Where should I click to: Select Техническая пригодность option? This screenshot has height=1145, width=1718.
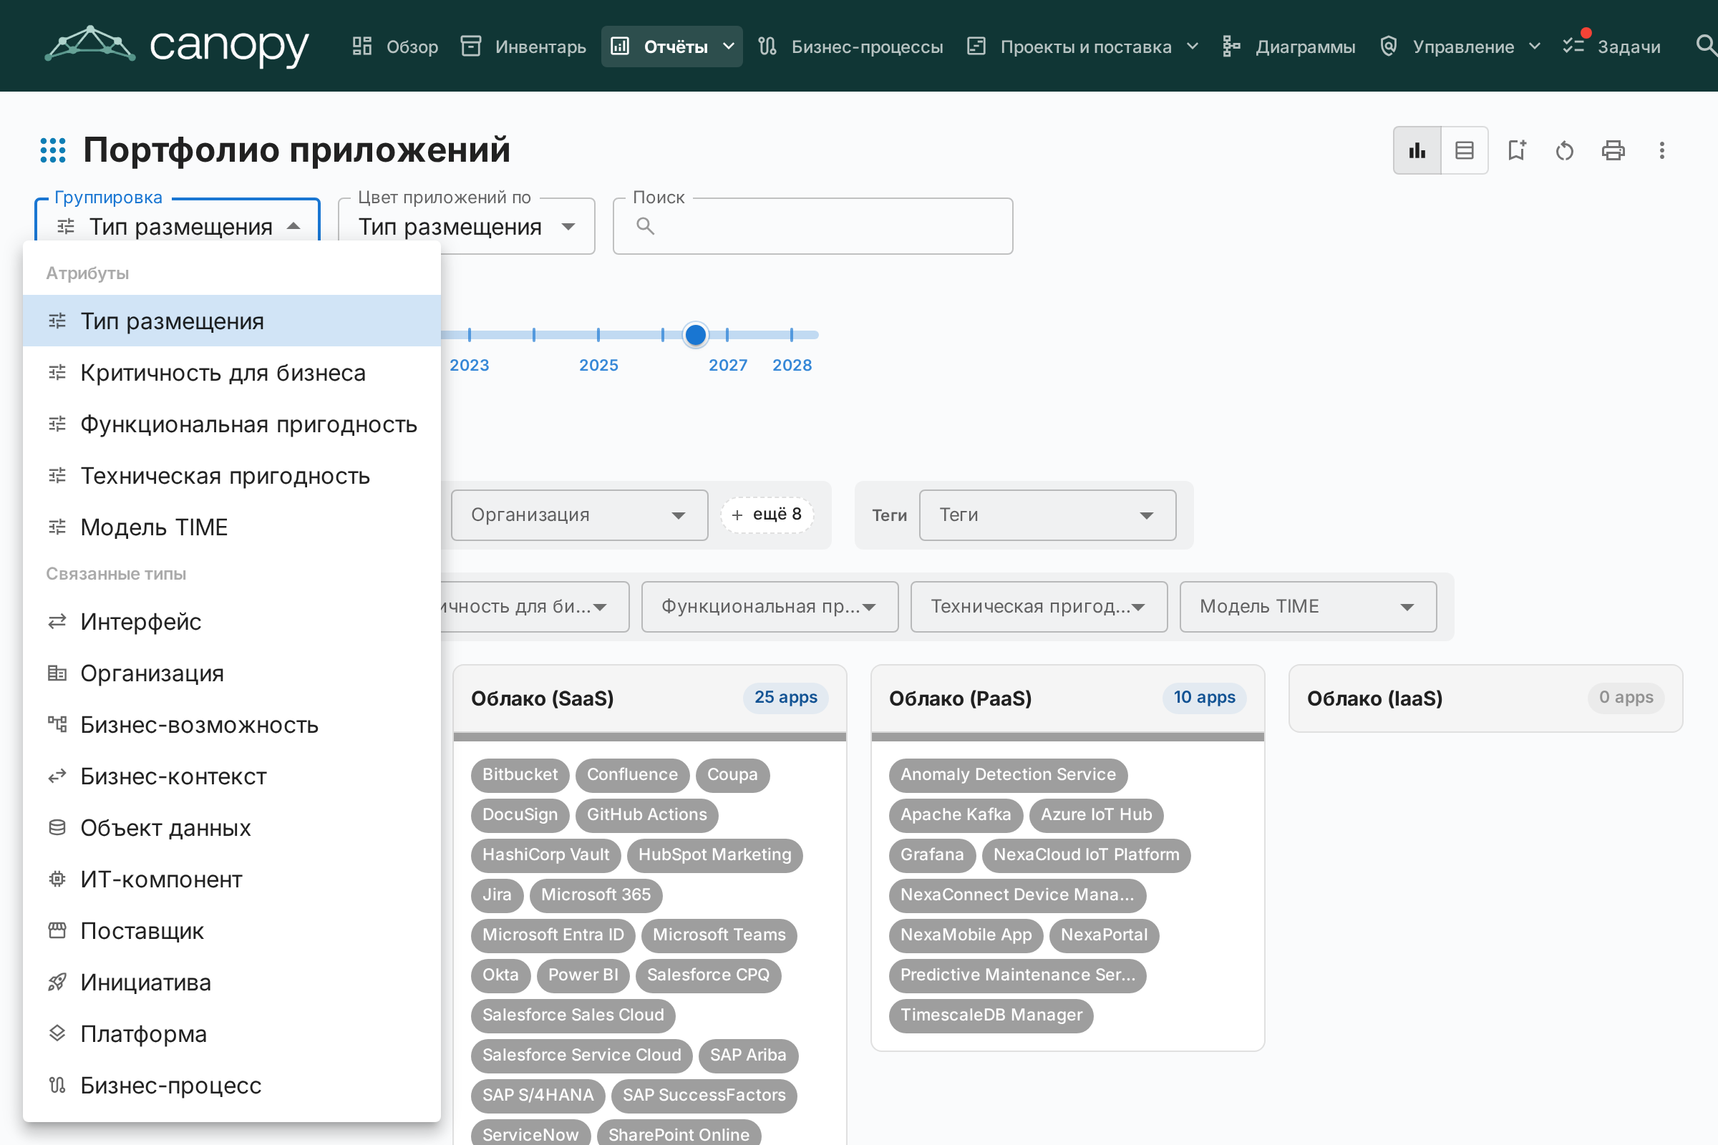point(231,475)
